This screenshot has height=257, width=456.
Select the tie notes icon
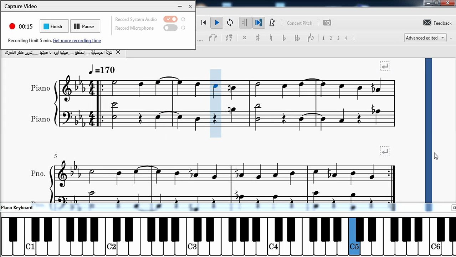pos(213,38)
